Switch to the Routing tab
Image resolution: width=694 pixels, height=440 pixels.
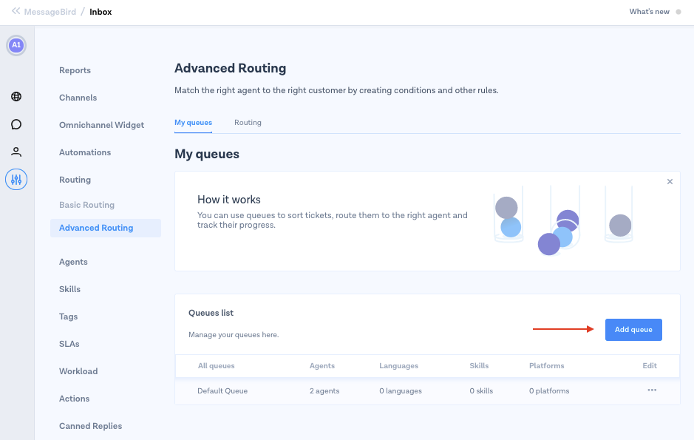[248, 123]
